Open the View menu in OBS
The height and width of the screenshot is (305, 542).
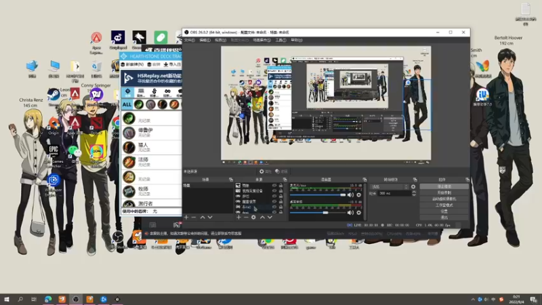tap(220, 40)
